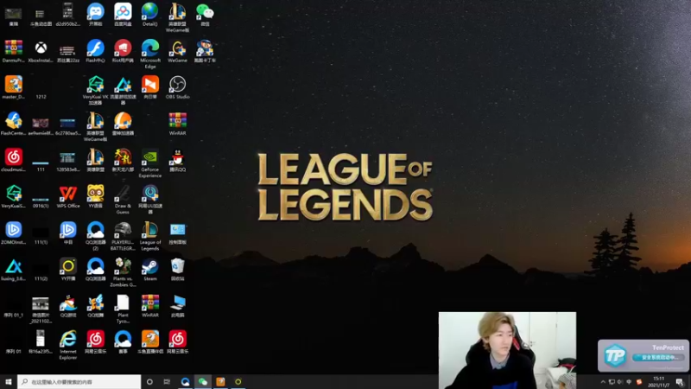Click the Cortana circle on taskbar
Viewport: 691px width, 389px height.
point(149,381)
